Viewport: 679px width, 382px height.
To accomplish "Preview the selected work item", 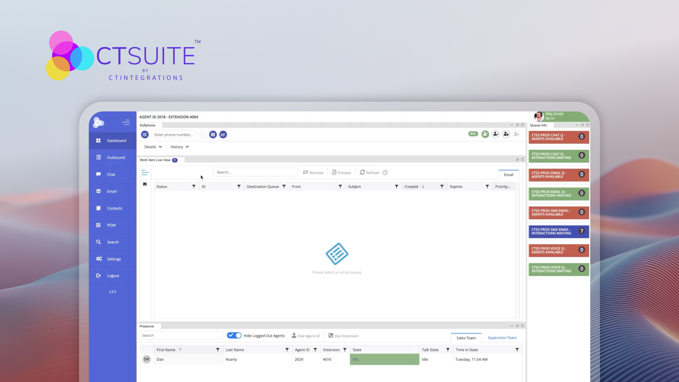I will coord(341,173).
